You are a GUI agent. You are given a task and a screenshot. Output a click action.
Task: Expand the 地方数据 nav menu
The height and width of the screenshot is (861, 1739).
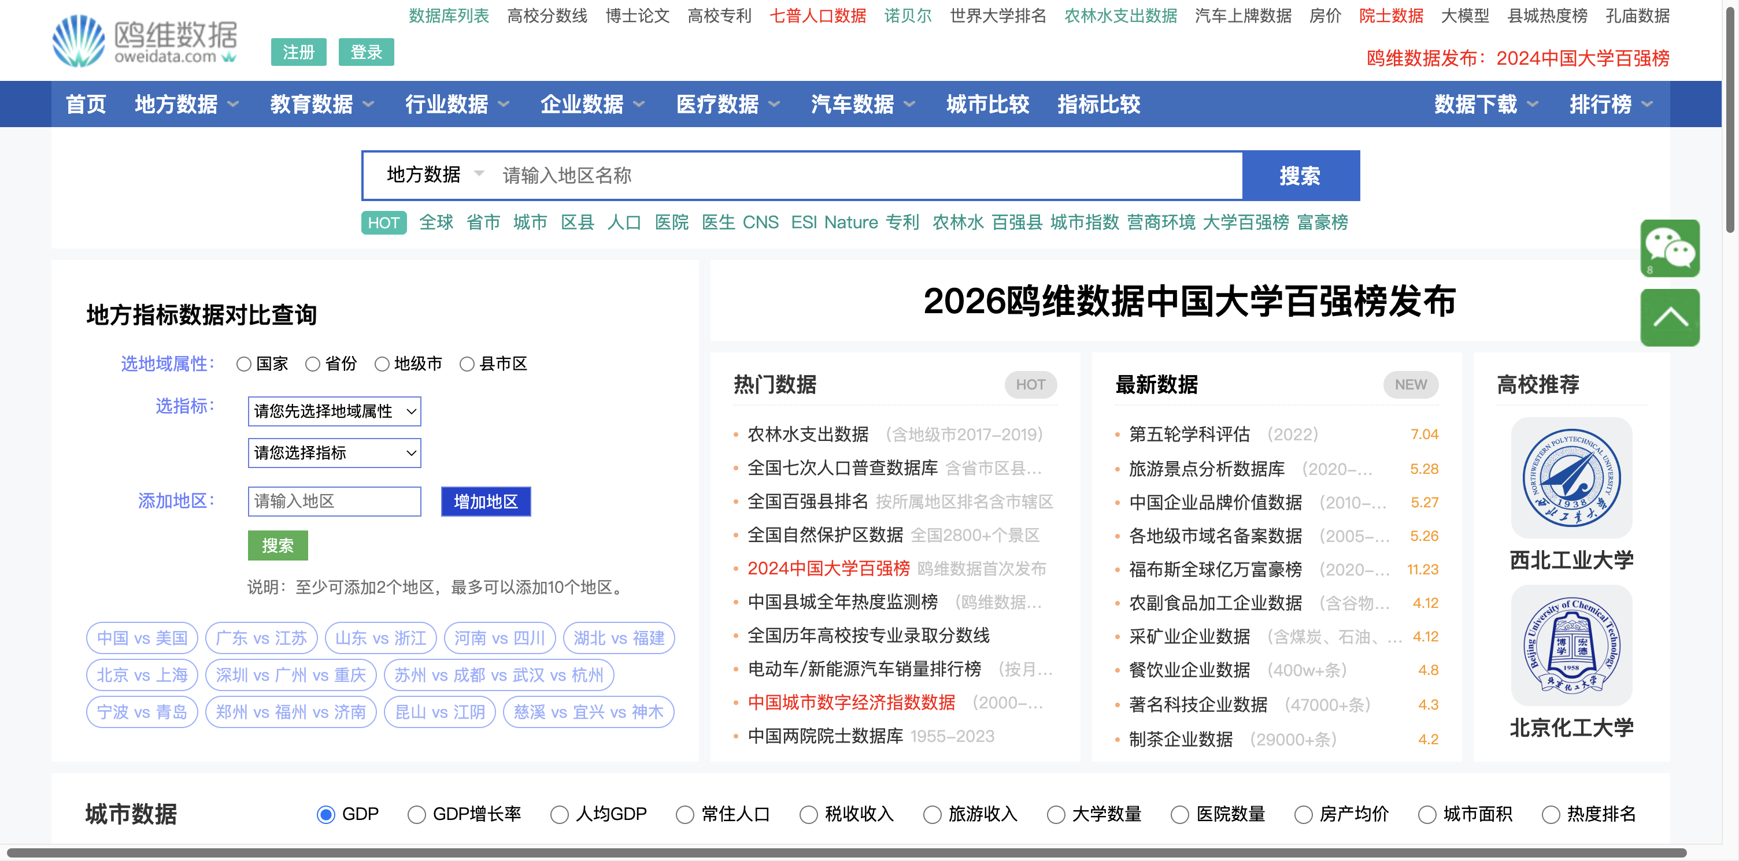[x=187, y=104]
